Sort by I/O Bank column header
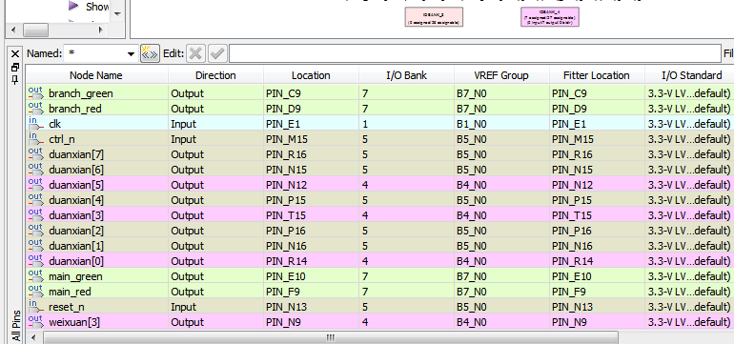The width and height of the screenshot is (734, 344). coord(406,75)
